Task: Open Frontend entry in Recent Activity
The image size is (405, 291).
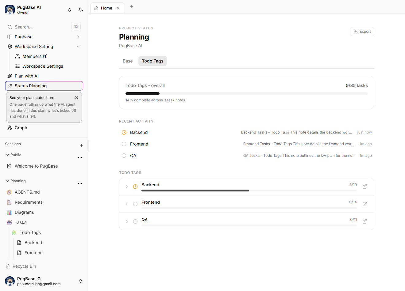Action: click(x=247, y=144)
